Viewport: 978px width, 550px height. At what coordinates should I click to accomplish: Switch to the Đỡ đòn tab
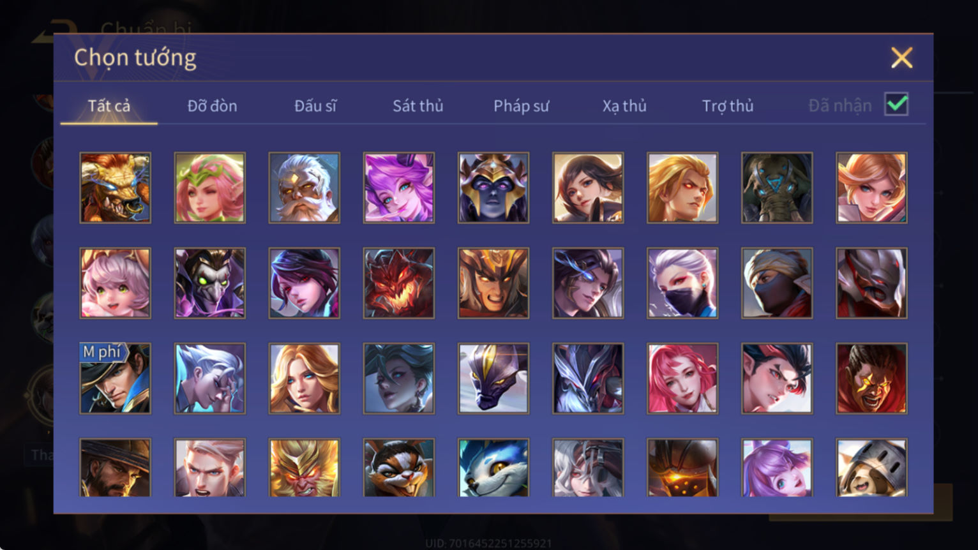(x=212, y=106)
